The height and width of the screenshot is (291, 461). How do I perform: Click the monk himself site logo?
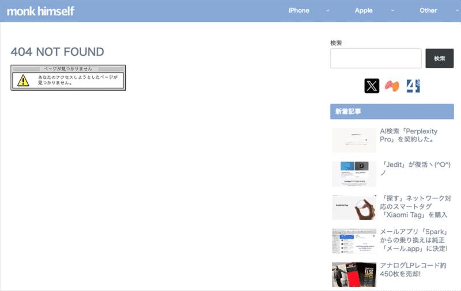[40, 11]
